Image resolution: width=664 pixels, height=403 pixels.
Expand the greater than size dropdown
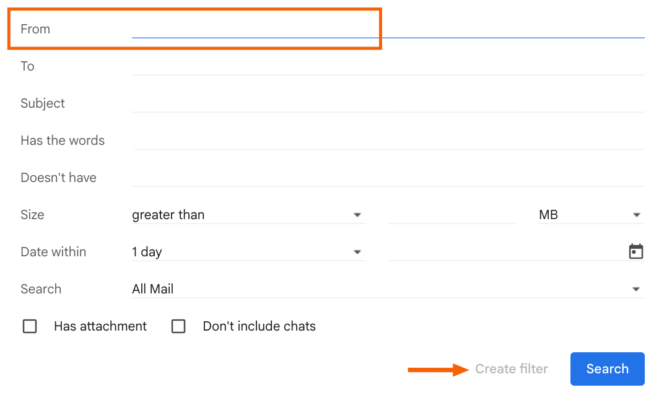pyautogui.click(x=248, y=215)
